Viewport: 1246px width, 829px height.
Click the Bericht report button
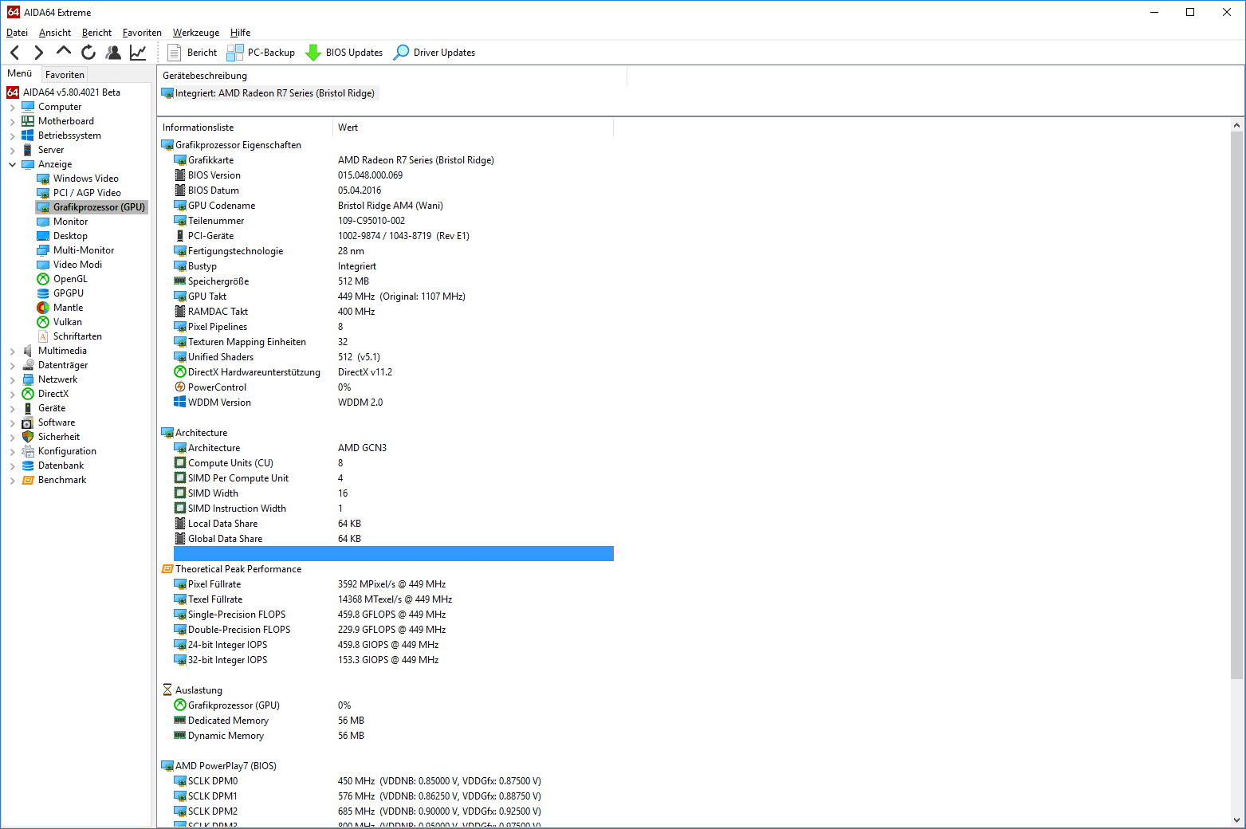pos(192,53)
